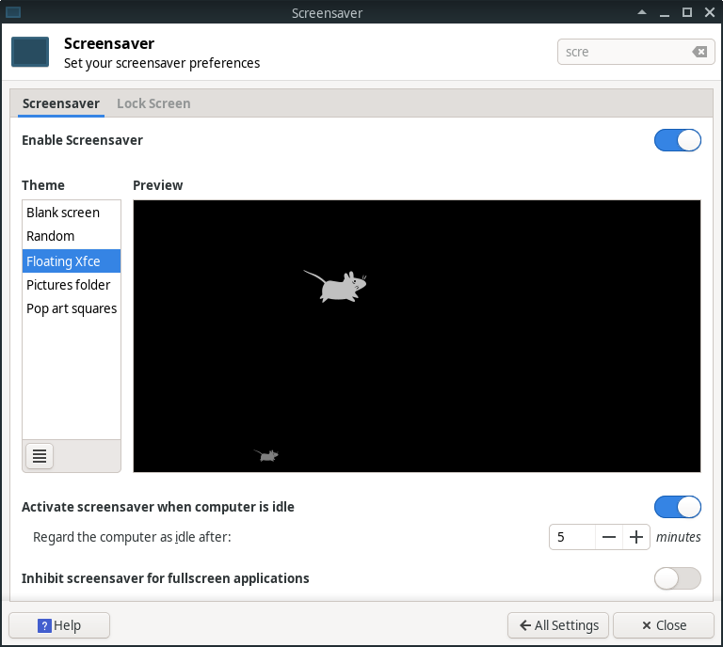Increase idle minutes with plus button
The height and width of the screenshot is (647, 723).
click(636, 537)
